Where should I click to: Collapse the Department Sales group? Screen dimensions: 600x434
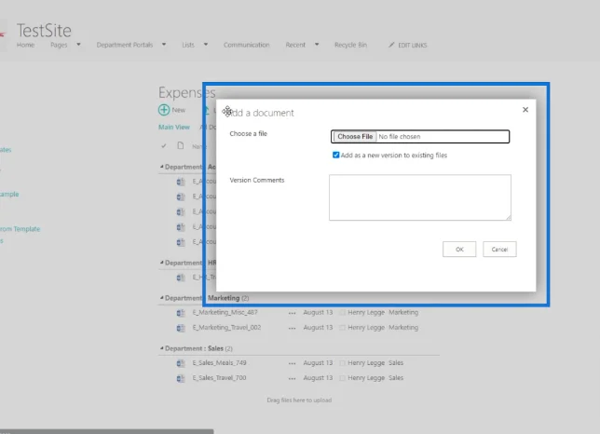(162, 348)
